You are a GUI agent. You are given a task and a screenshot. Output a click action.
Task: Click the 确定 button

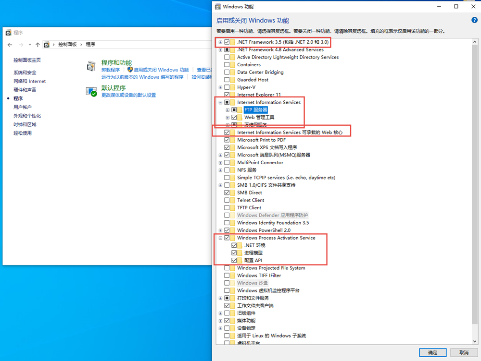[x=432, y=352]
